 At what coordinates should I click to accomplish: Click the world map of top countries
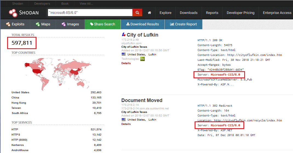[x=58, y=74]
